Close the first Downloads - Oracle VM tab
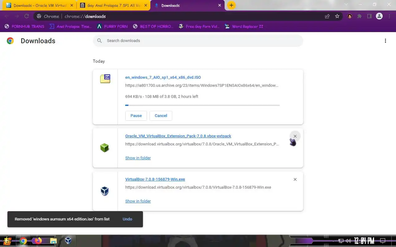The image size is (396, 247). click(x=72, y=6)
